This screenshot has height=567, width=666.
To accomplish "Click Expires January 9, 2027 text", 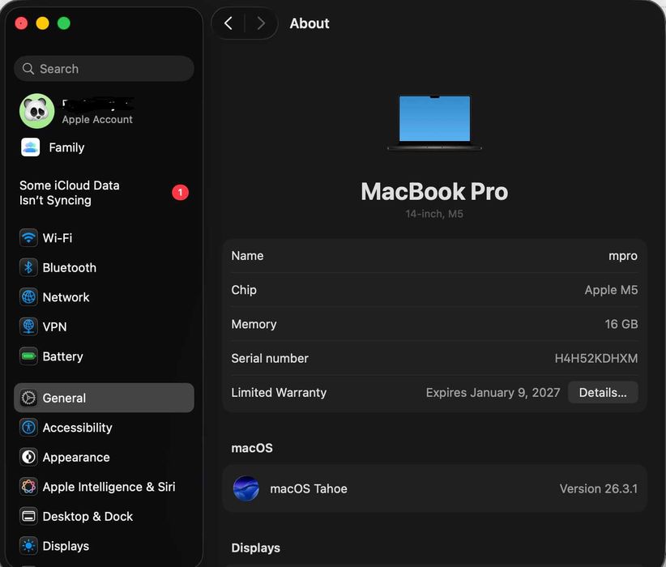I will (493, 392).
